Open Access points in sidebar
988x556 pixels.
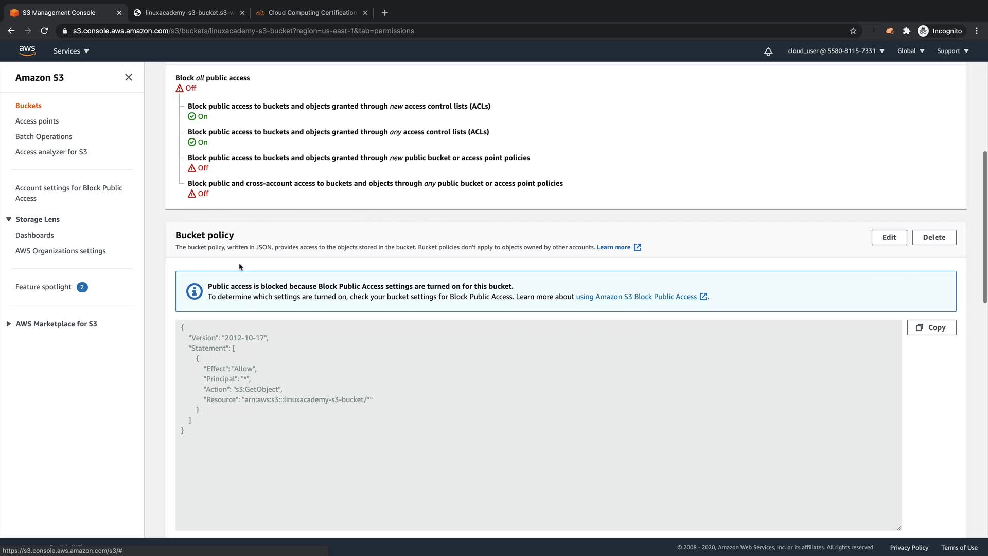pyautogui.click(x=37, y=121)
